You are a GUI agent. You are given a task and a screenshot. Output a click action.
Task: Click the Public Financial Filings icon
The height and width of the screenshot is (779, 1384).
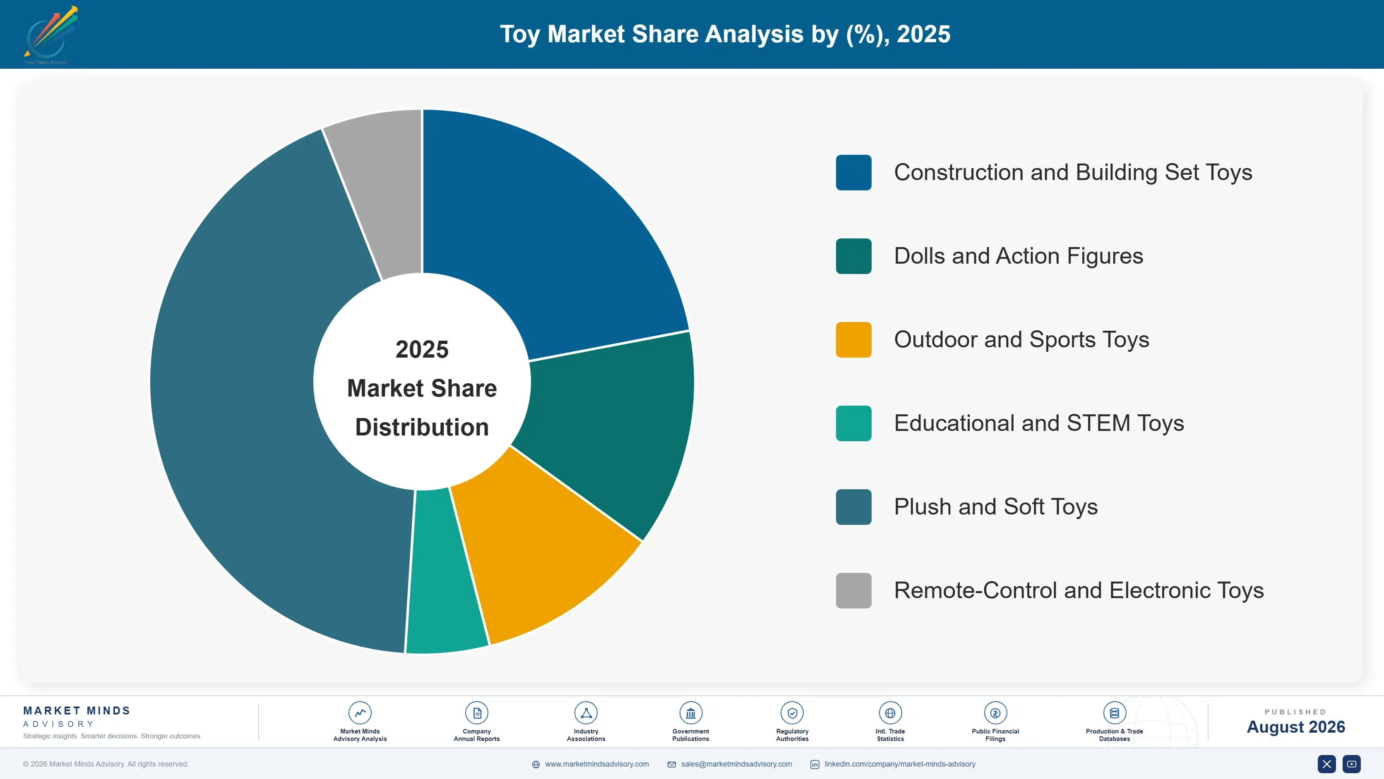[995, 713]
